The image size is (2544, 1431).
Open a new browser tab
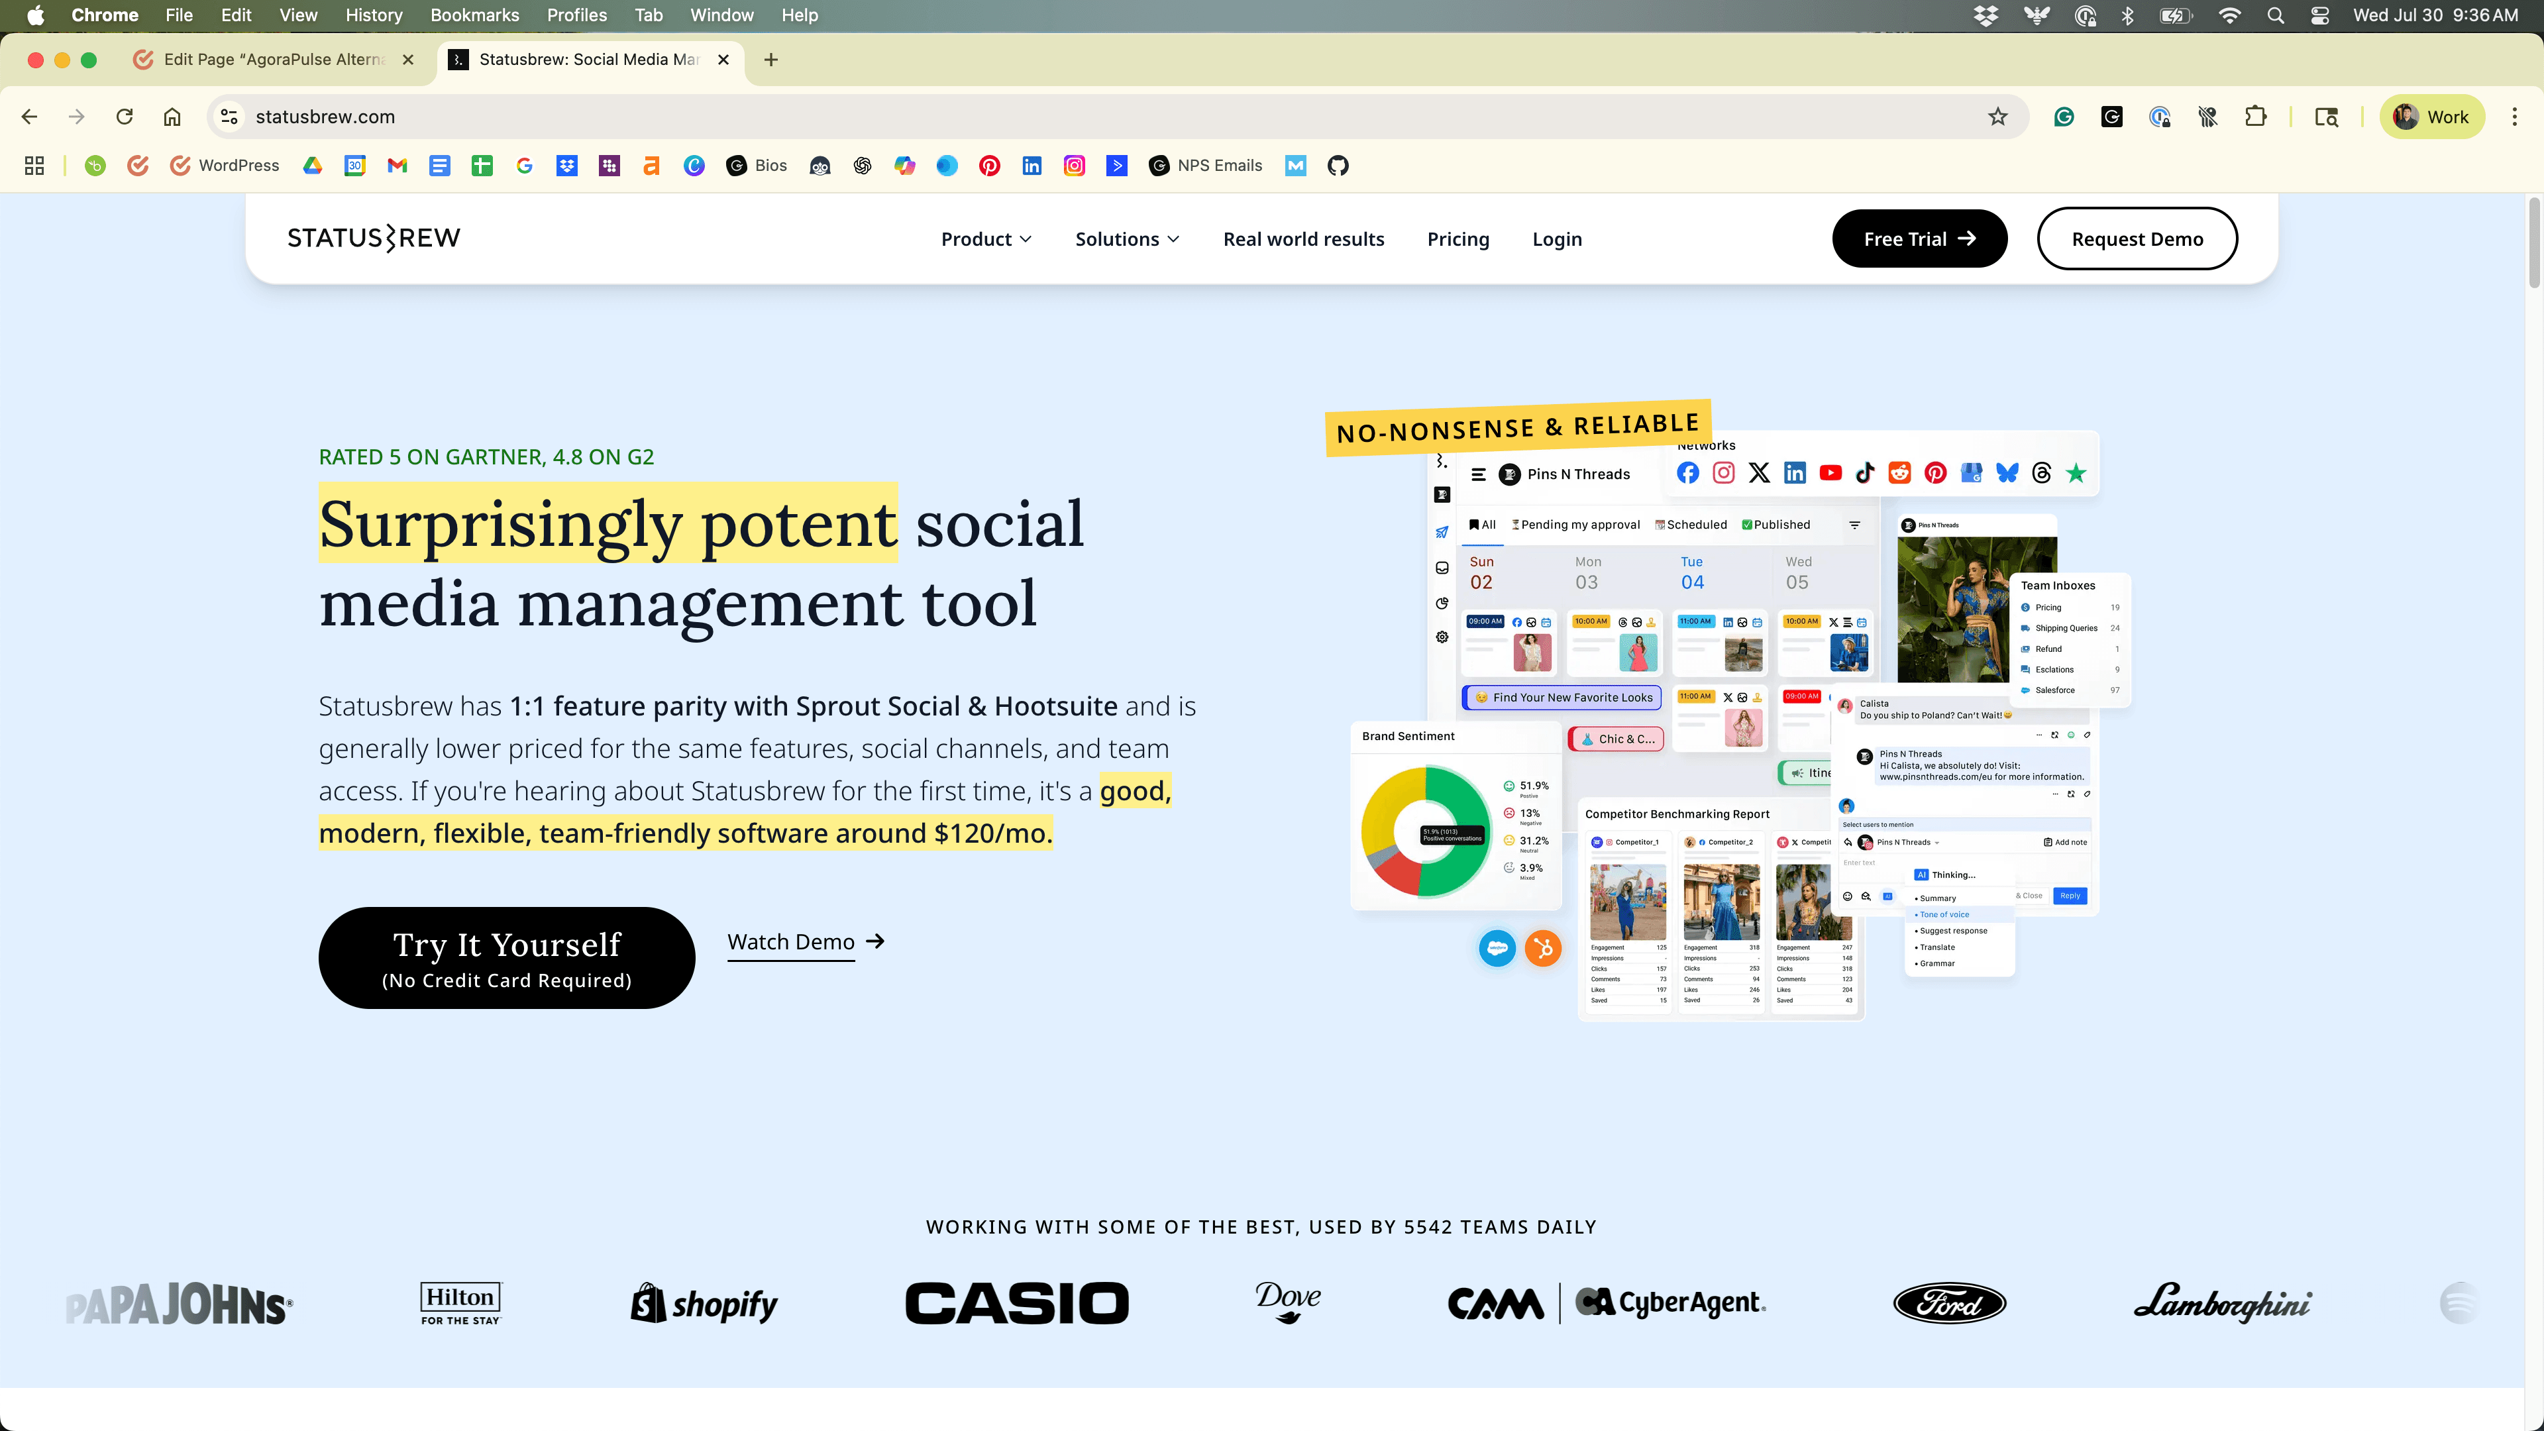click(x=771, y=59)
